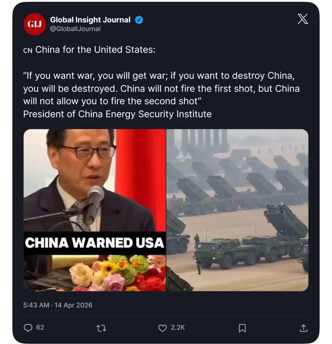Screen dimensions: 332x344
Task: Click the @GlobalIJournal handle
Action: 75,29
